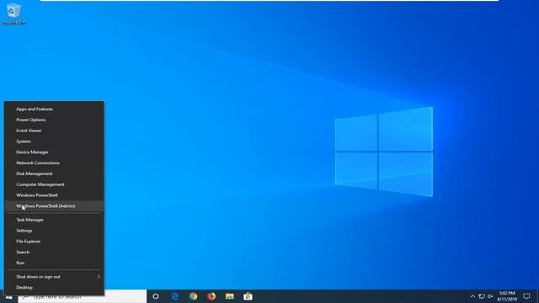Image resolution: width=539 pixels, height=303 pixels.
Task: Click the network status tray icon
Action: (x=482, y=296)
